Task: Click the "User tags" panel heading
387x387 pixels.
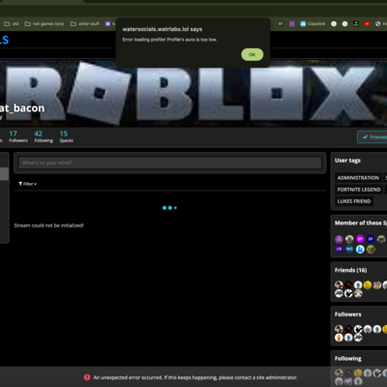Action: (x=347, y=161)
